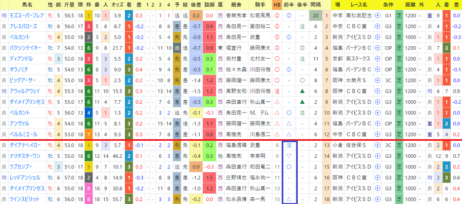The height and width of the screenshot is (204, 462).
Task: Open the play icon in row 3 アイビスＳＤ
Action: coord(377,37)
